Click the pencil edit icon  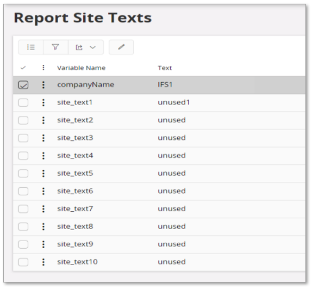point(121,47)
